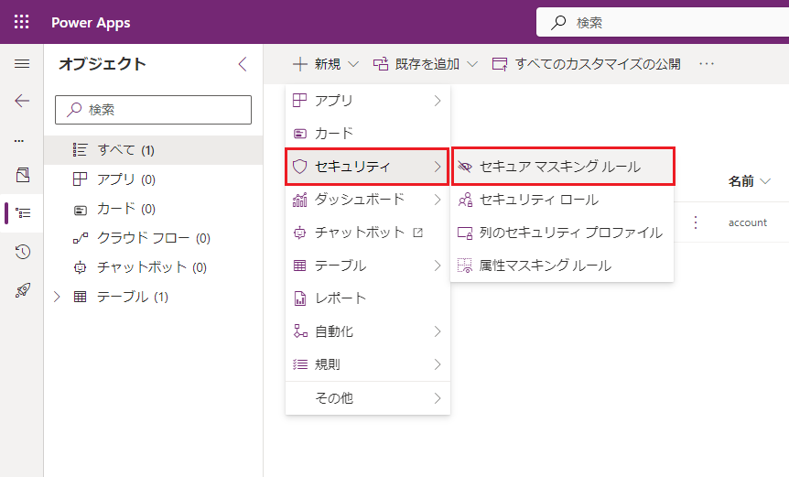Toggle the hamburger navigation menu
The image size is (789, 477).
click(x=22, y=64)
